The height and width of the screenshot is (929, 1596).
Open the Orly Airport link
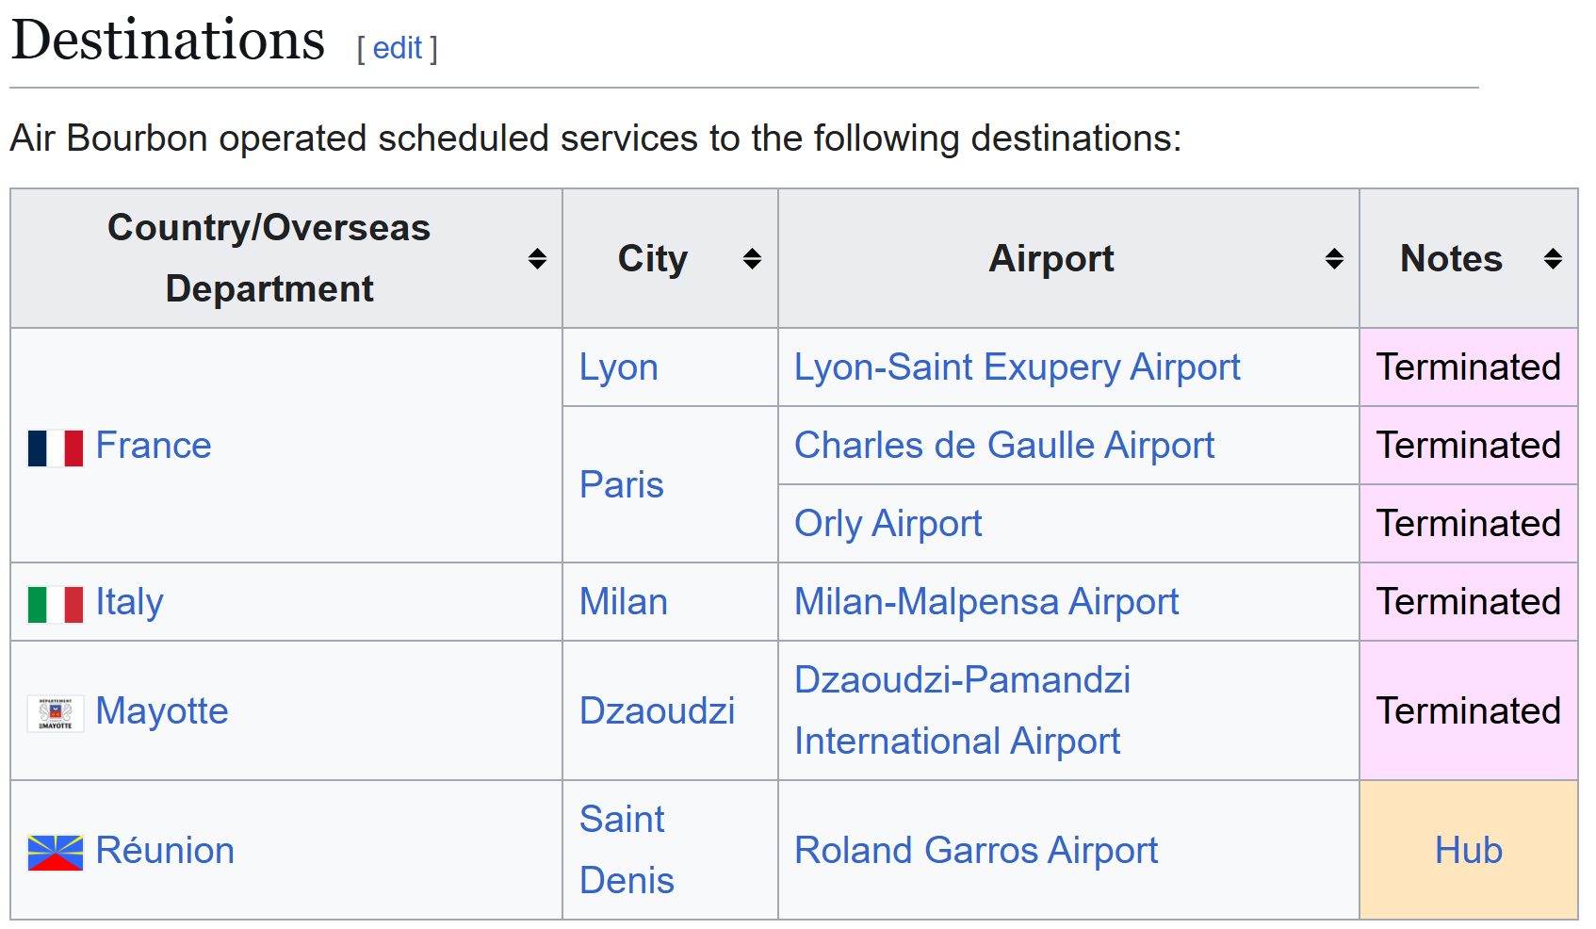click(x=888, y=524)
